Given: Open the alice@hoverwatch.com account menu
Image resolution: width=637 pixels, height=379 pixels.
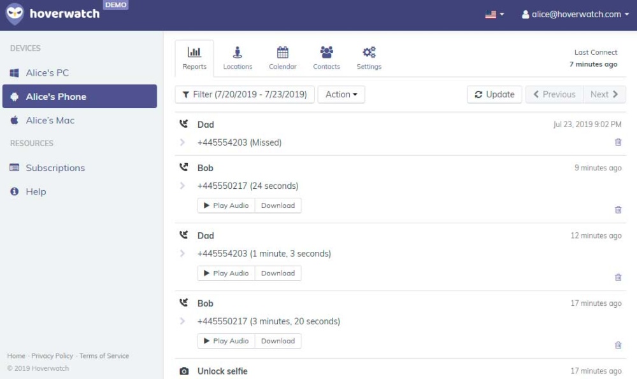Looking at the screenshot, I should (x=575, y=15).
